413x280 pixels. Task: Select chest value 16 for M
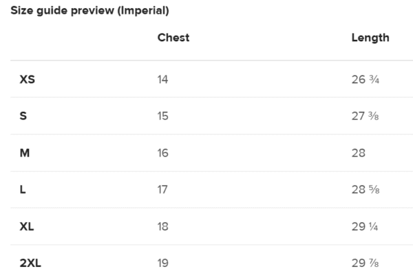click(x=162, y=153)
